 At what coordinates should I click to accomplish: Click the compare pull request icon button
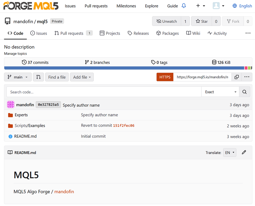[38, 77]
